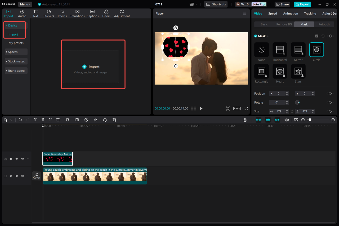Image resolution: width=339 pixels, height=226 pixels.
Task: Select the Split tool in the timeline toolbar
Action: [x=35, y=120]
